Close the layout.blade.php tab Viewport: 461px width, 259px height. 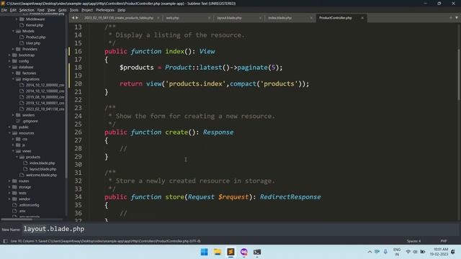(x=260, y=18)
